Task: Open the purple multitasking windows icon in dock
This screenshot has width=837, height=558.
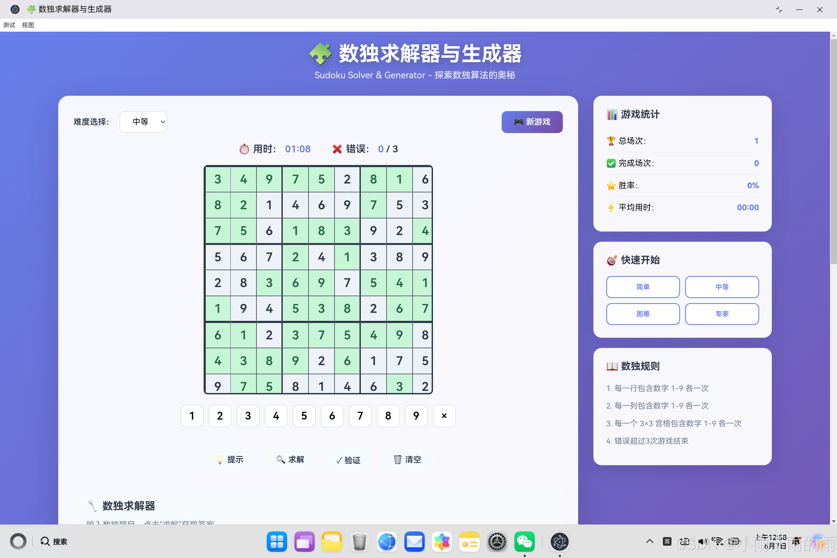Action: [x=304, y=542]
